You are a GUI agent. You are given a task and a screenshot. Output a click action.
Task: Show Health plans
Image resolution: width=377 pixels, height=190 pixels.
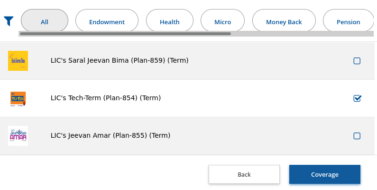[x=170, y=21]
